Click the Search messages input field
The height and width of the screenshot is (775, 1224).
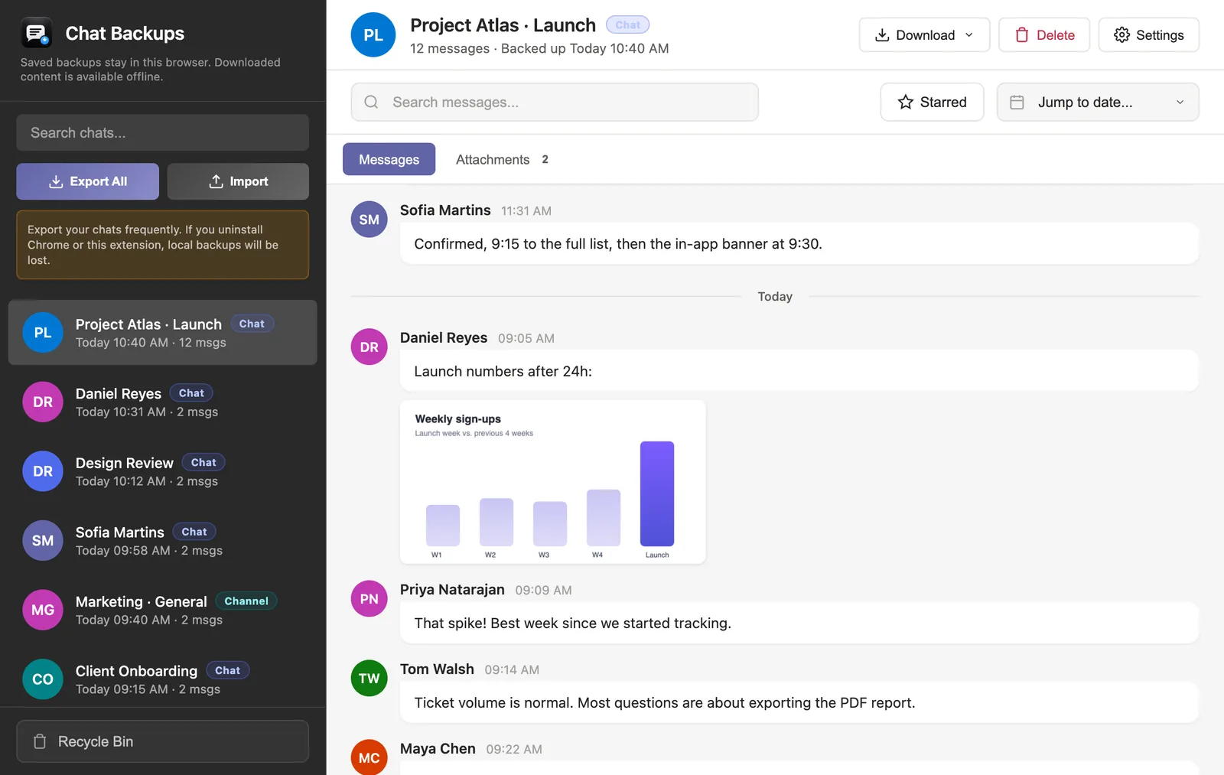tap(555, 102)
